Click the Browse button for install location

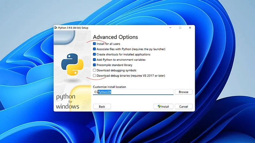(183, 92)
